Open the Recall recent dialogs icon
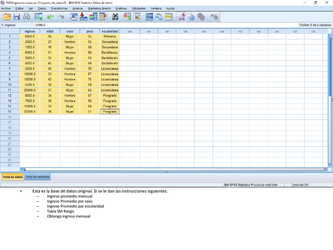Screen dimensions: 333x250 (39, 17)
